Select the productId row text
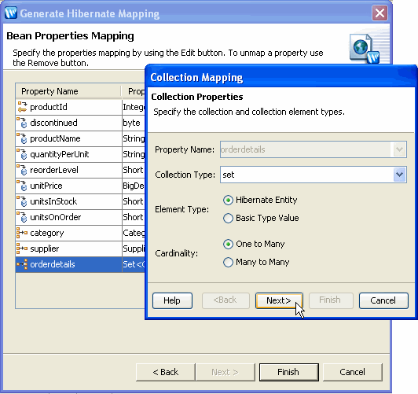The image size is (418, 394). [x=49, y=107]
